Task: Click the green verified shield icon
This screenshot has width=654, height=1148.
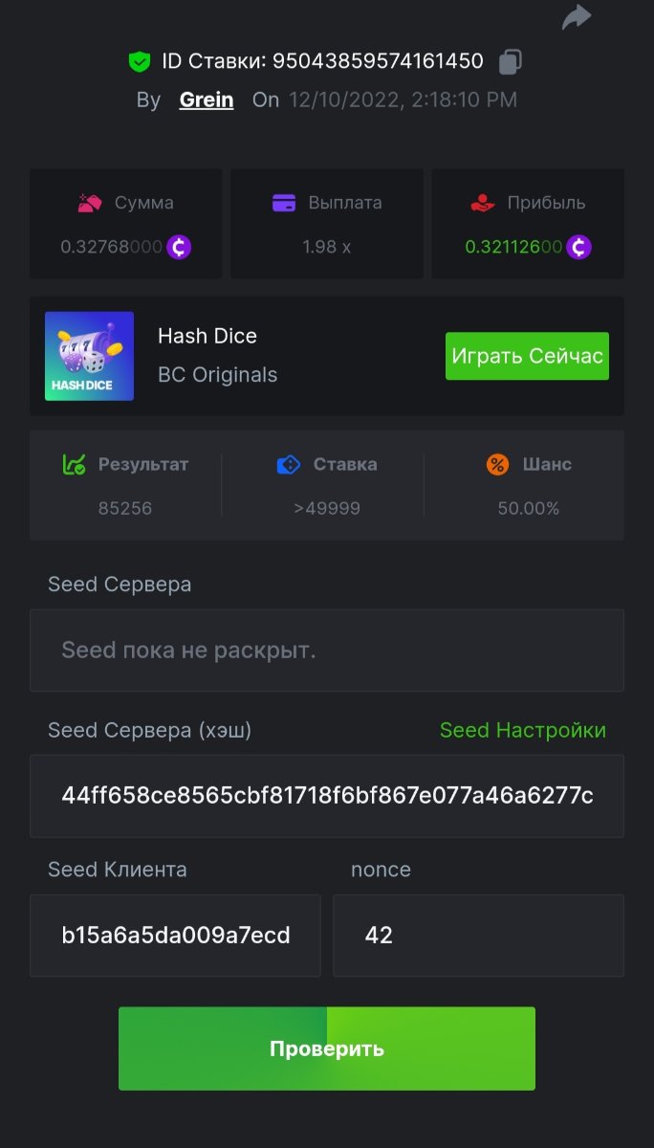Action: click(x=140, y=62)
